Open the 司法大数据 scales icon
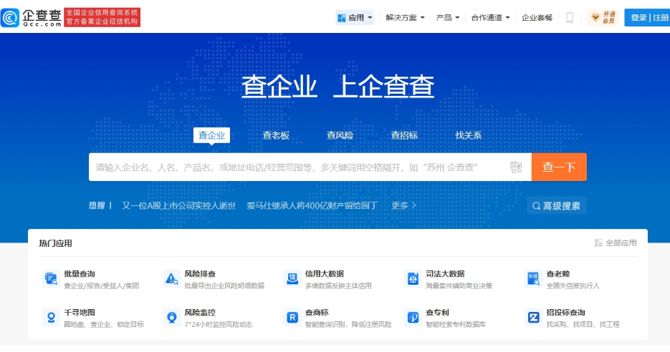The image size is (670, 352). (413, 279)
